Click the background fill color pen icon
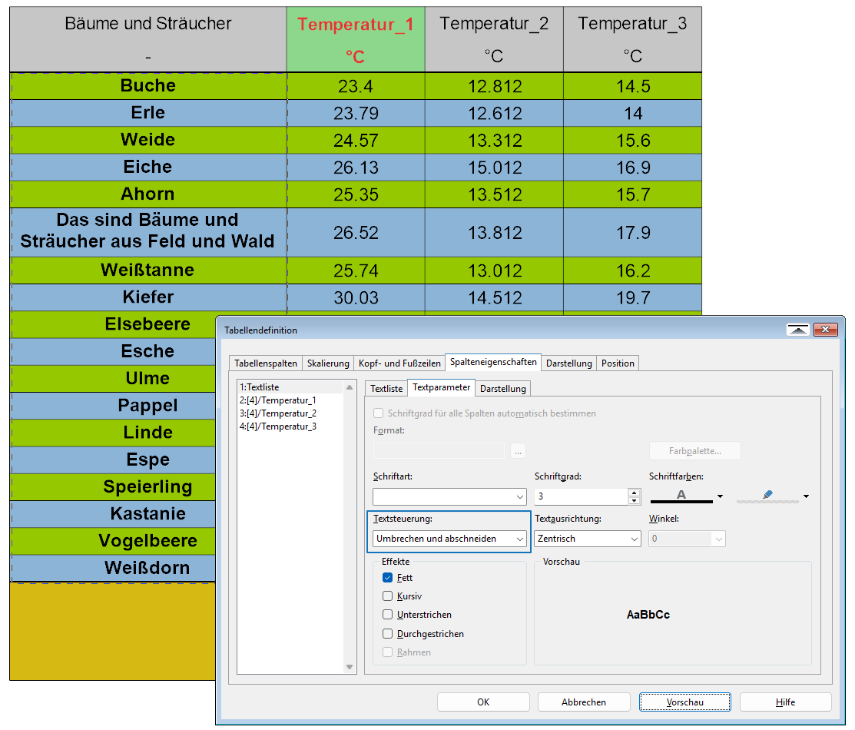 tap(767, 496)
